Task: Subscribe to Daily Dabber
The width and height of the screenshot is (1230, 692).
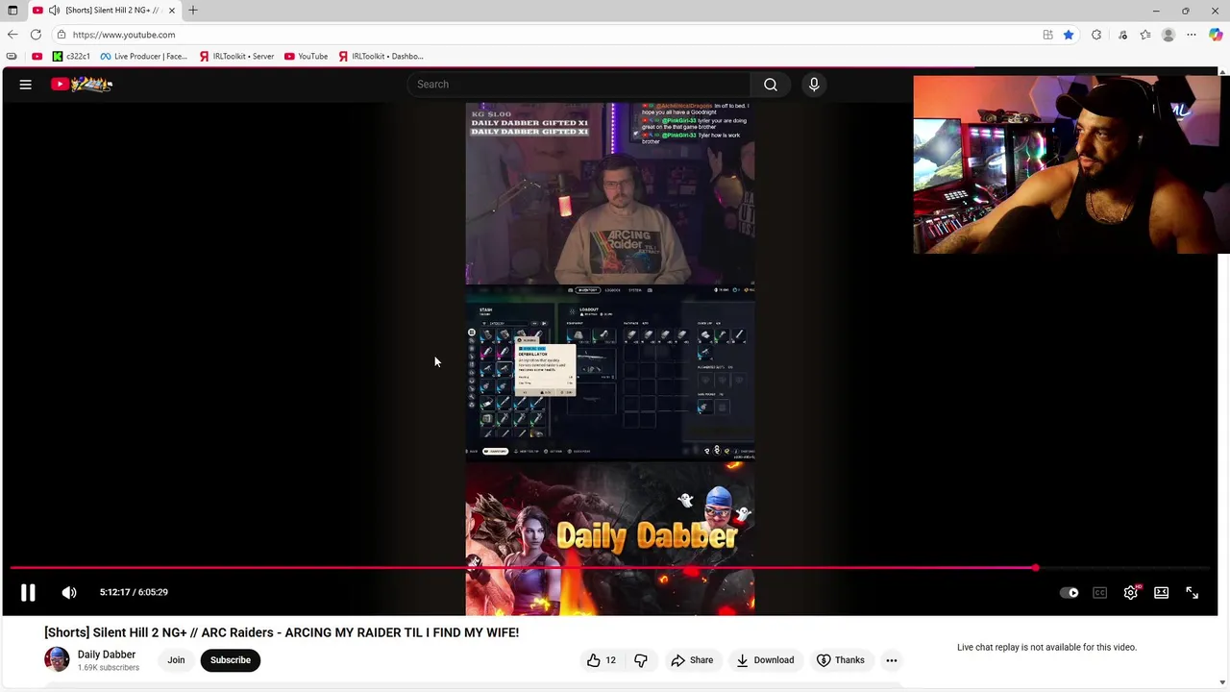Action: pos(231,660)
